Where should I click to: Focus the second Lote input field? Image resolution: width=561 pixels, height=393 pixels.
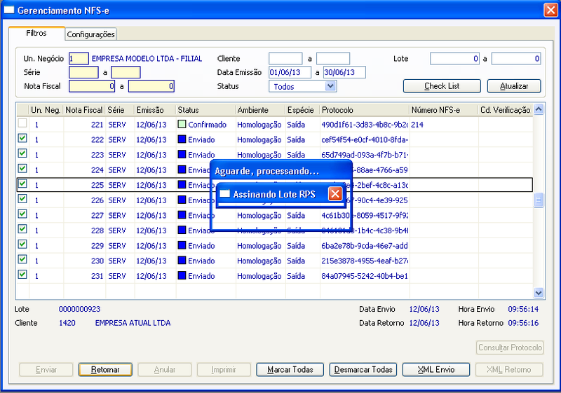click(516, 59)
